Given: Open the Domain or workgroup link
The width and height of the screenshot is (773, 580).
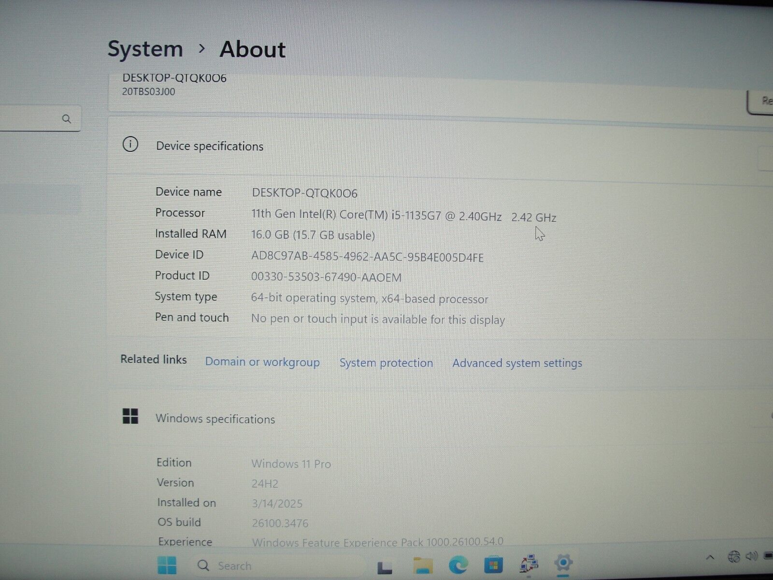Looking at the screenshot, I should click(x=262, y=362).
